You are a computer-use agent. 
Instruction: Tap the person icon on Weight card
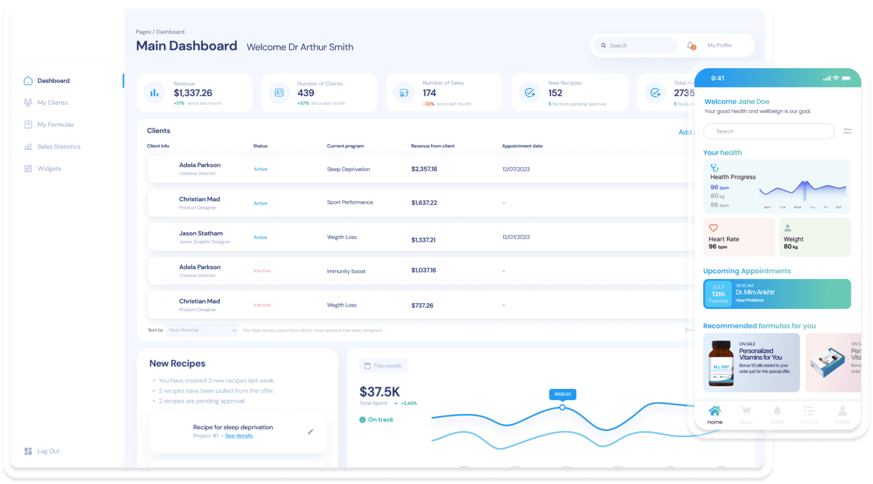click(788, 228)
